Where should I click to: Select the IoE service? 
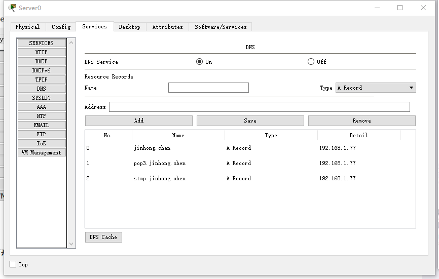(42, 143)
